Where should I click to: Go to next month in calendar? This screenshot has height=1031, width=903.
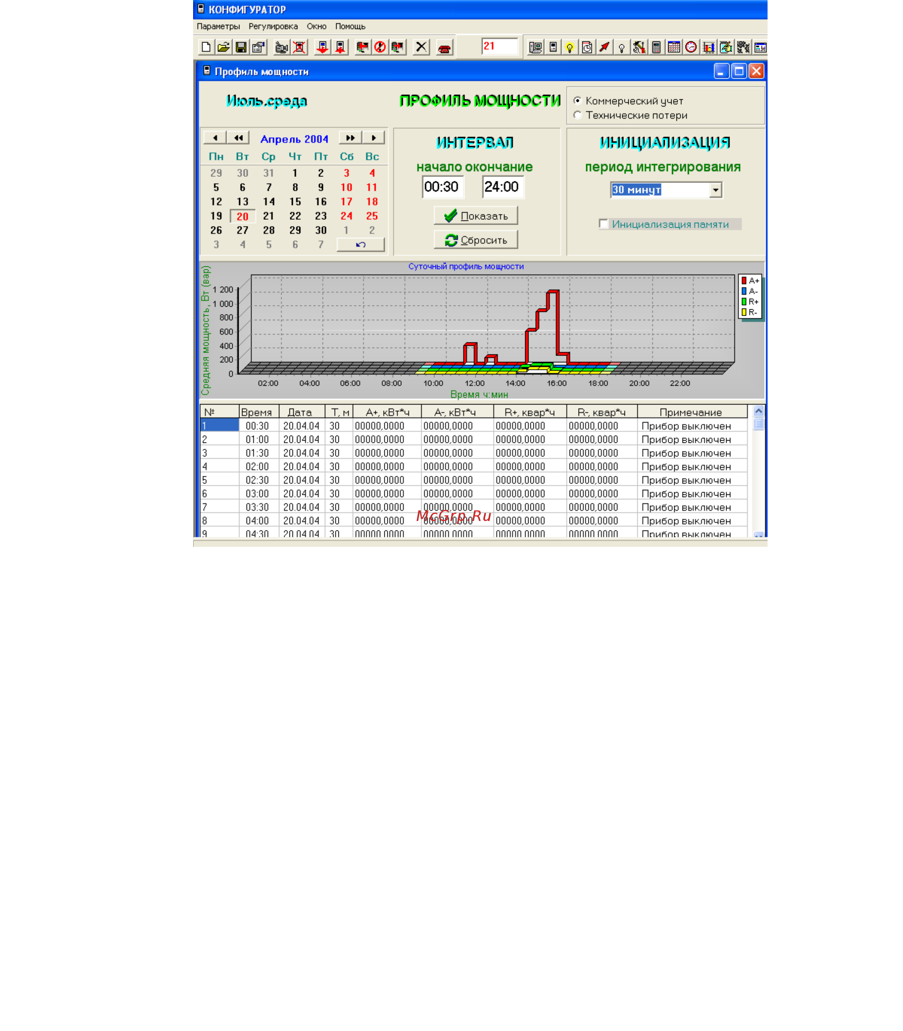[373, 138]
